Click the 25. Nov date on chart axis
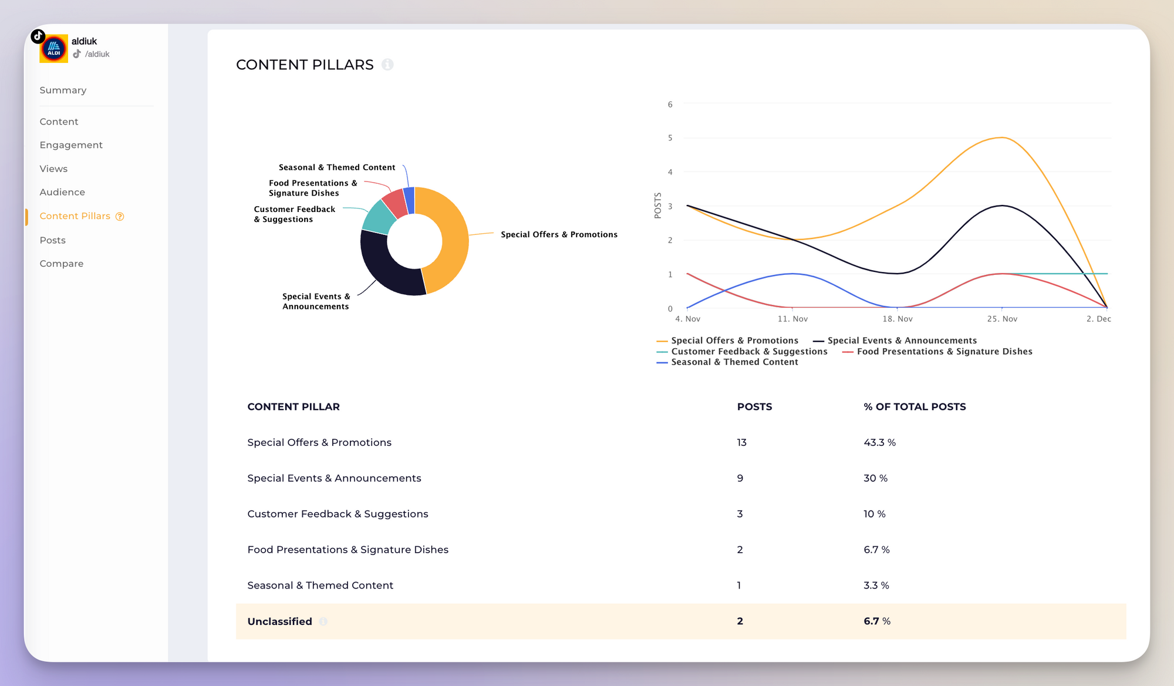Image resolution: width=1174 pixels, height=686 pixels. tap(1002, 319)
